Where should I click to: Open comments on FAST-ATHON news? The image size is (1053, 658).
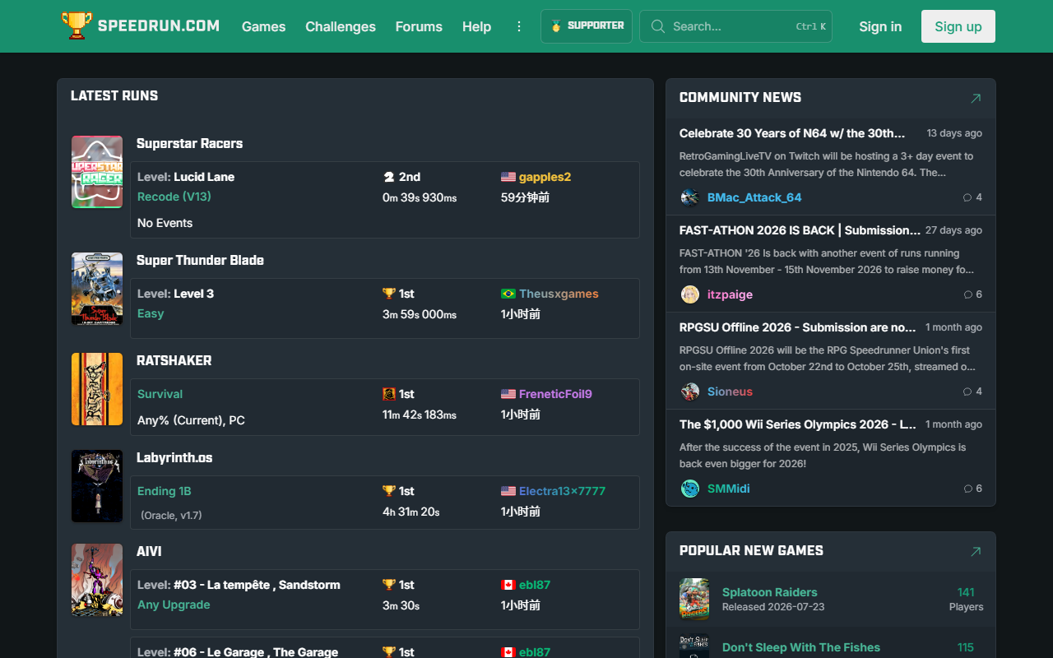coord(972,294)
